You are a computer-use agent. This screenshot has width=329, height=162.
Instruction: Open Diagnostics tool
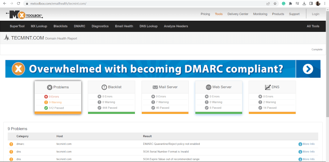[x=100, y=26]
